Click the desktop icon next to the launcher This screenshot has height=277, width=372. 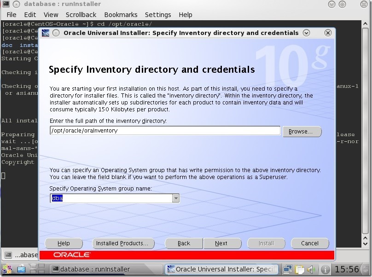pyautogui.click(x=21, y=269)
